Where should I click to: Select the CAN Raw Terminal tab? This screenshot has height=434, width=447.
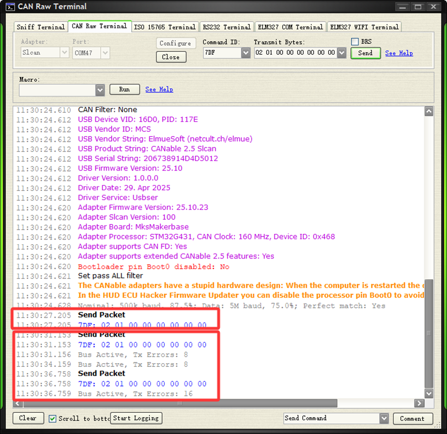[x=100, y=26]
